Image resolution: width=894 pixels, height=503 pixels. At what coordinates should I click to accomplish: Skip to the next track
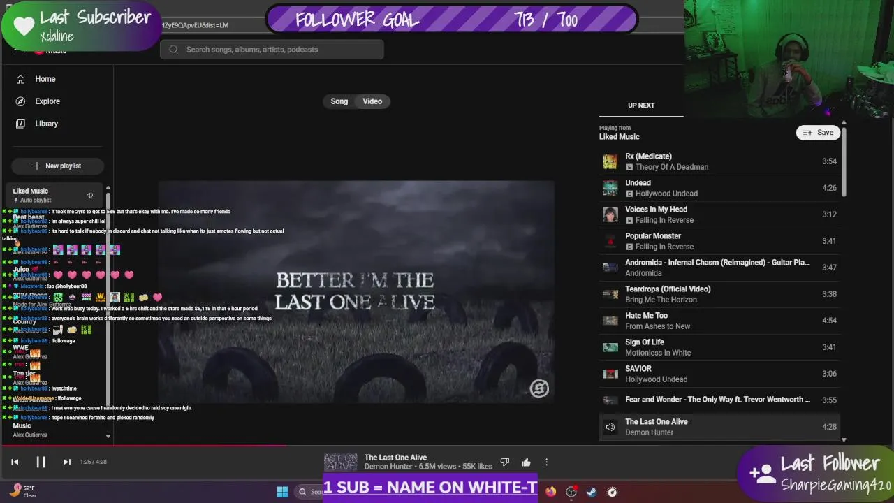[66, 462]
